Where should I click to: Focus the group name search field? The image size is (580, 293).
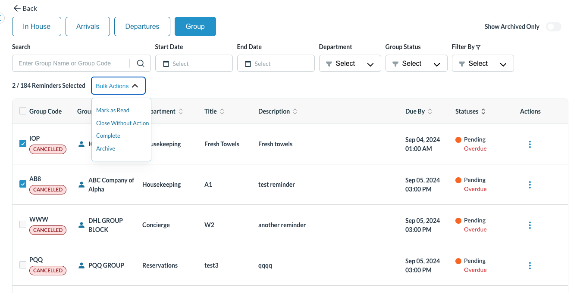coord(71,63)
